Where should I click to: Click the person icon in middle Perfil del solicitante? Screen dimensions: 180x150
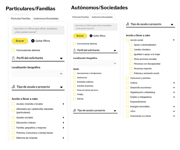coord(75,50)
